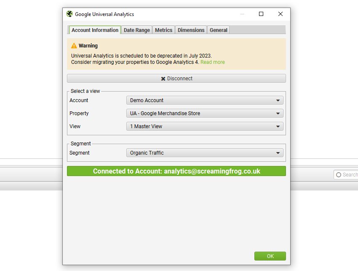Click the orange warning triangle icon
Screen dimensions: 358x271
pyautogui.click(x=74, y=46)
